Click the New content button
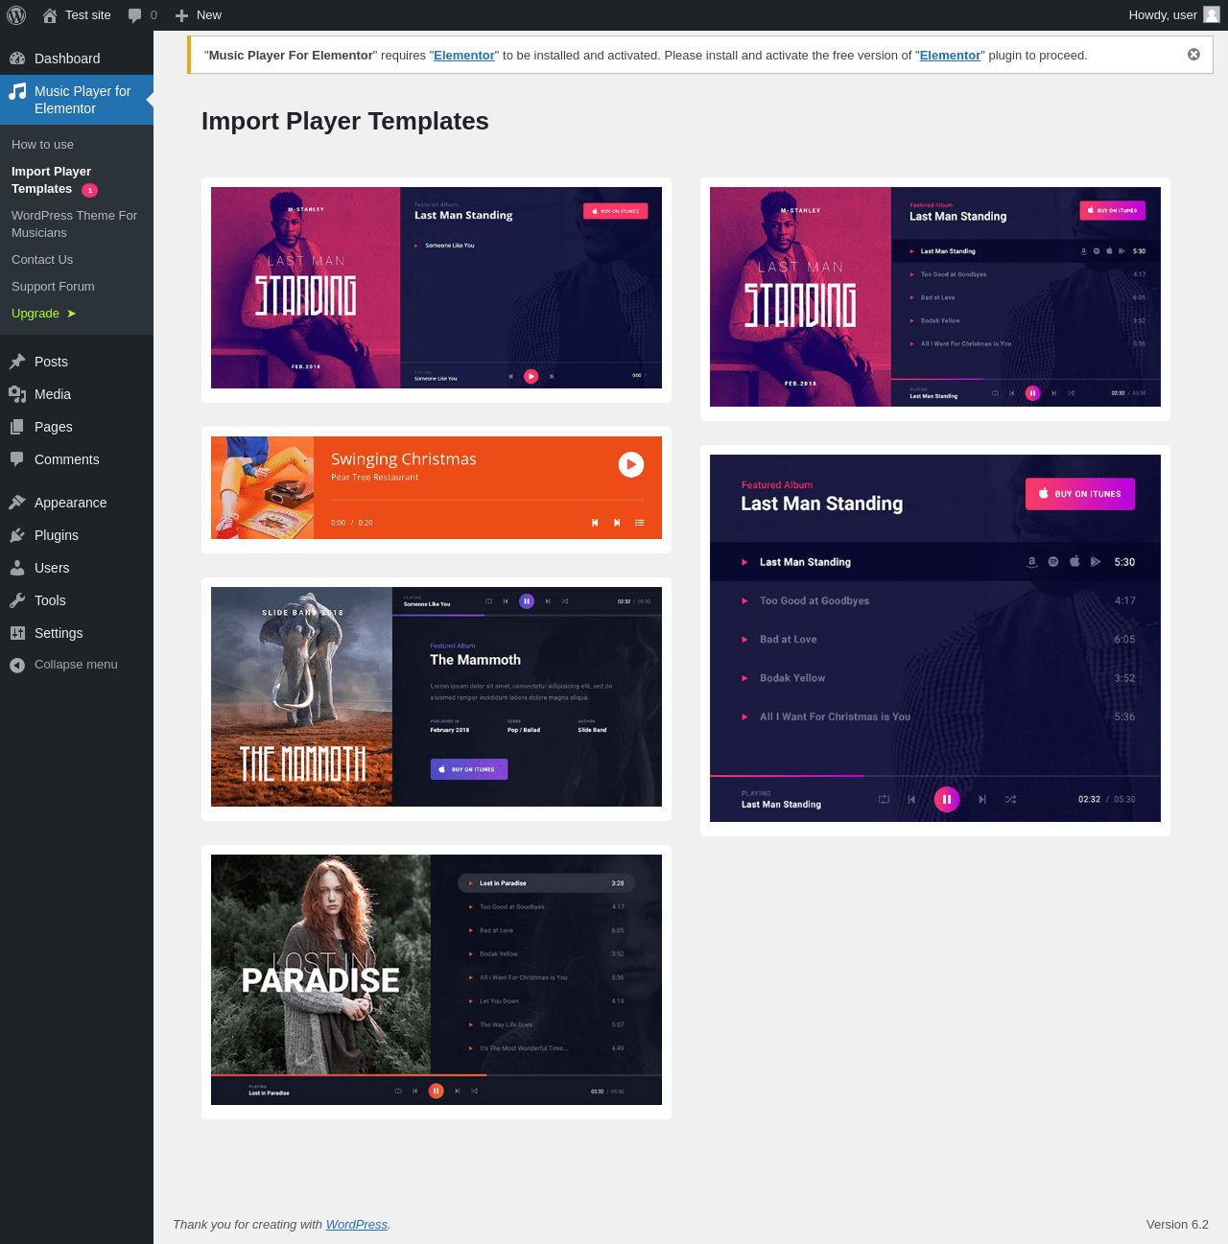This screenshot has height=1244, width=1228. coord(198,15)
